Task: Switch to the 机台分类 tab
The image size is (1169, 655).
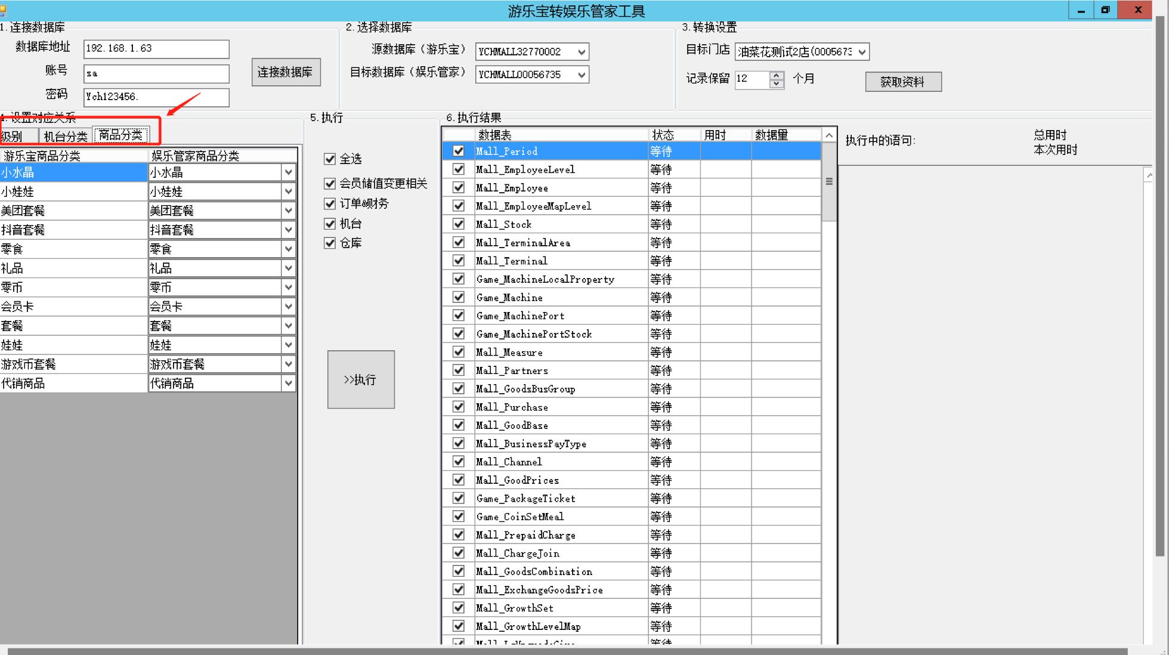Action: pos(66,136)
